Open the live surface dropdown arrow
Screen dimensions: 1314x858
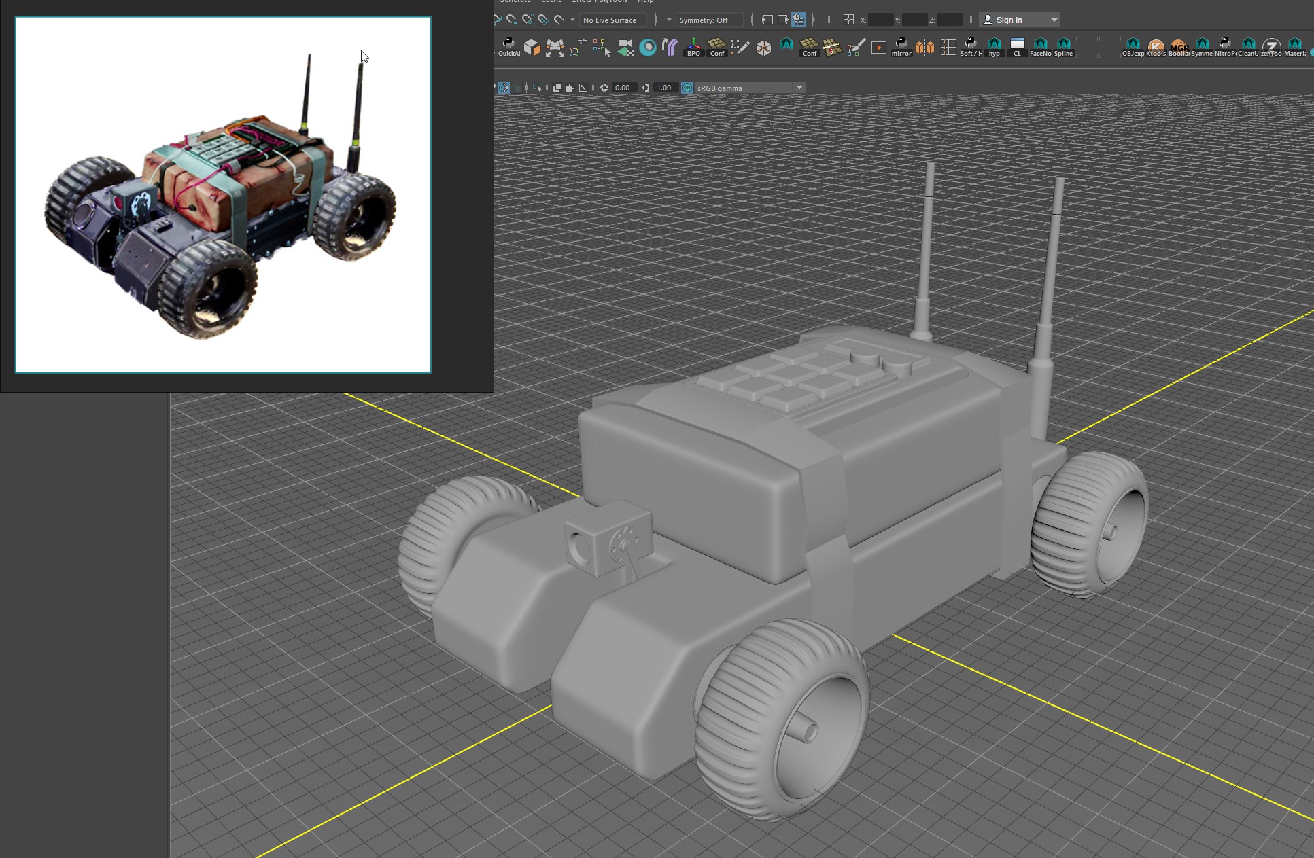(572, 20)
